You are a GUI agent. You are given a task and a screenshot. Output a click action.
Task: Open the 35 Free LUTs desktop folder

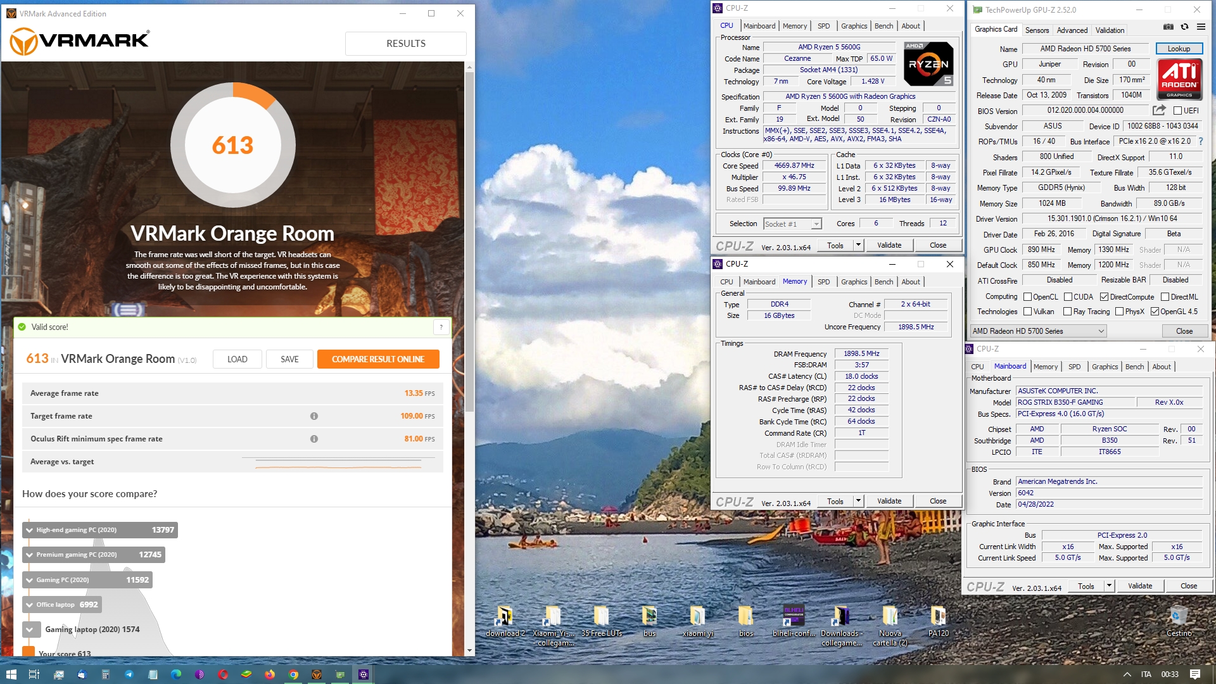click(x=602, y=622)
